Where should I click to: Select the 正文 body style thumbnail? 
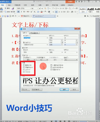pyautogui.click(x=83, y=10)
